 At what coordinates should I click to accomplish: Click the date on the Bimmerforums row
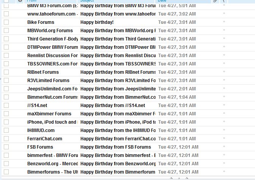click(x=178, y=172)
